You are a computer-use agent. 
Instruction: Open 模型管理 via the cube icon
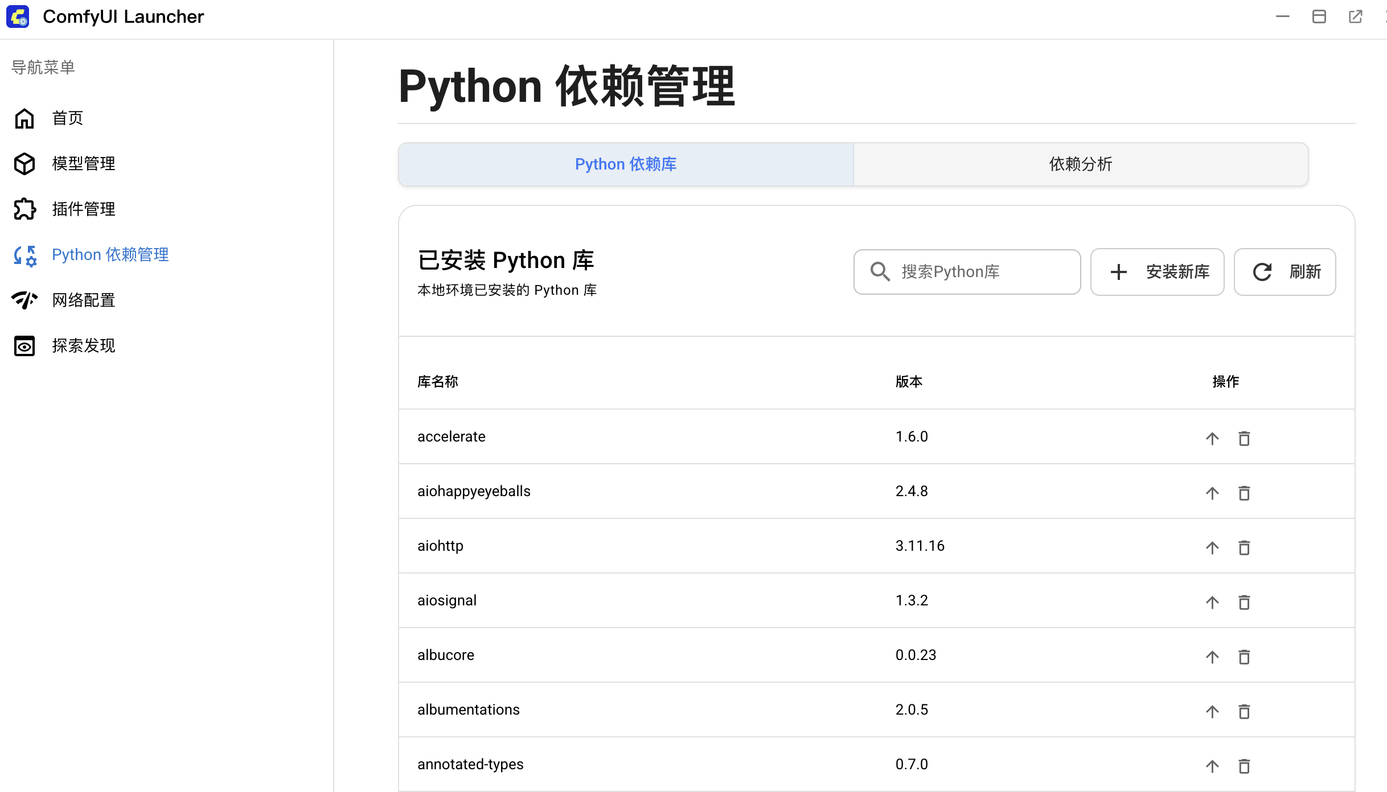(24, 164)
